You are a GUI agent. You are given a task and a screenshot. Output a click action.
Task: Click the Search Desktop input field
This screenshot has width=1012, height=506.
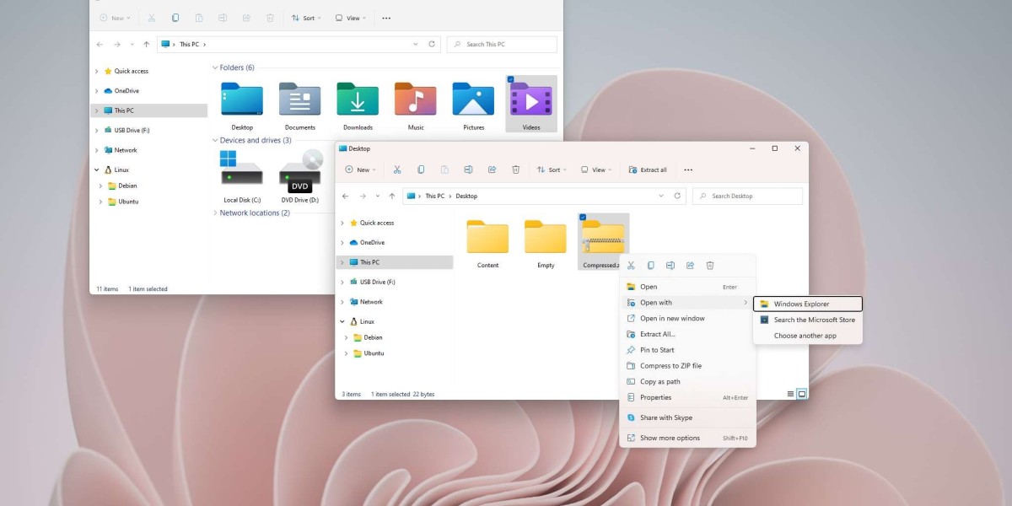click(x=747, y=196)
